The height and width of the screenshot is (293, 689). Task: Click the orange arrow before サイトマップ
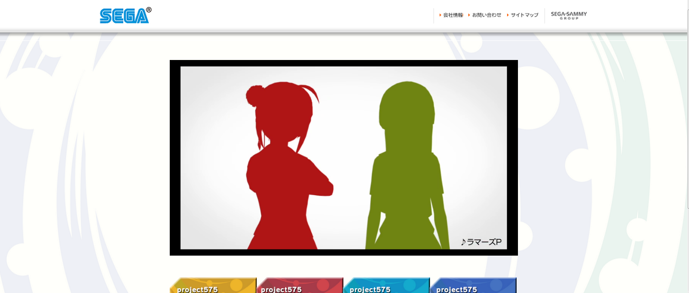pyautogui.click(x=508, y=15)
